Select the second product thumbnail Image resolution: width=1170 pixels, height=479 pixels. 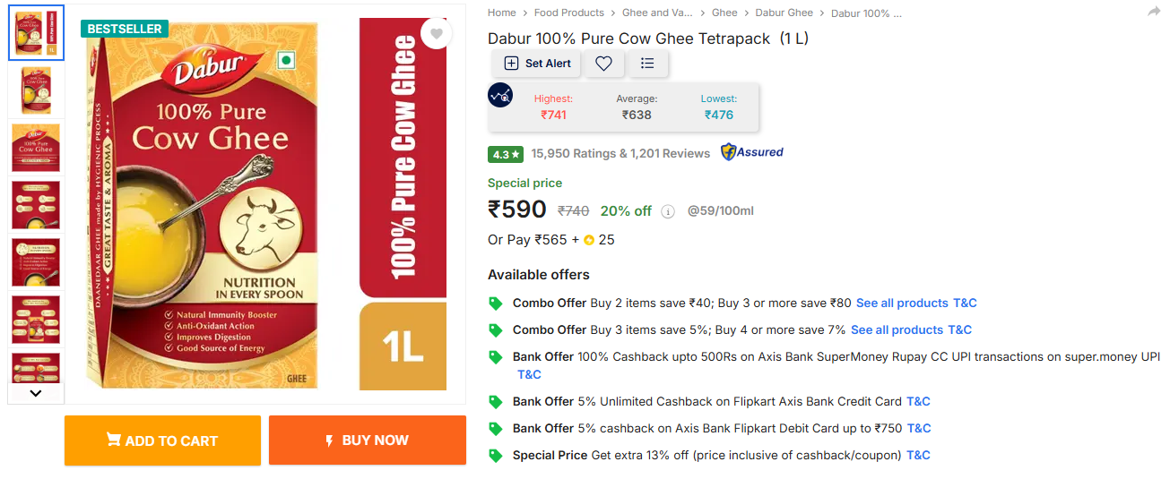click(36, 90)
